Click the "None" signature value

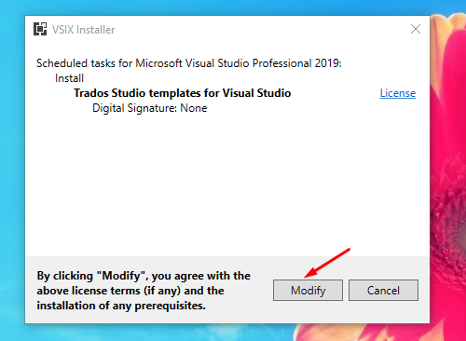pos(194,108)
